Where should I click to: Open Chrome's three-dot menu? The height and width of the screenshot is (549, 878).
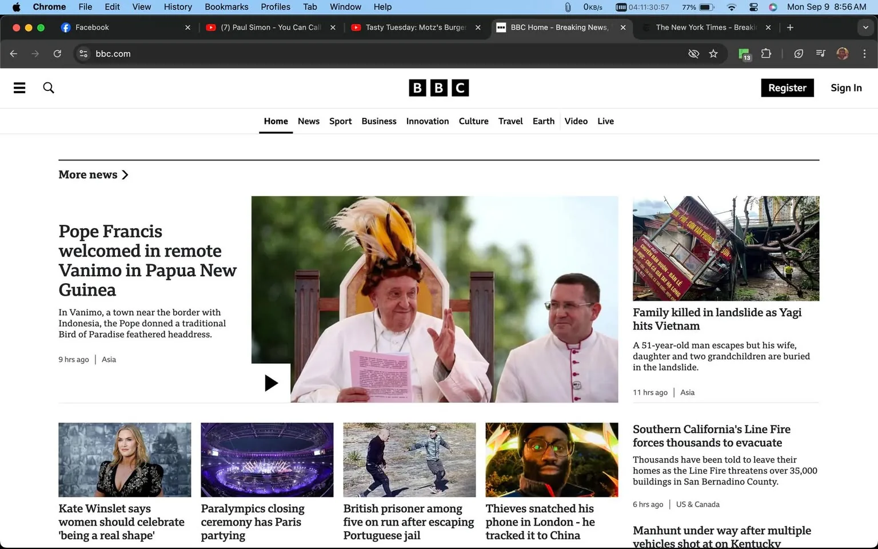pyautogui.click(x=865, y=53)
